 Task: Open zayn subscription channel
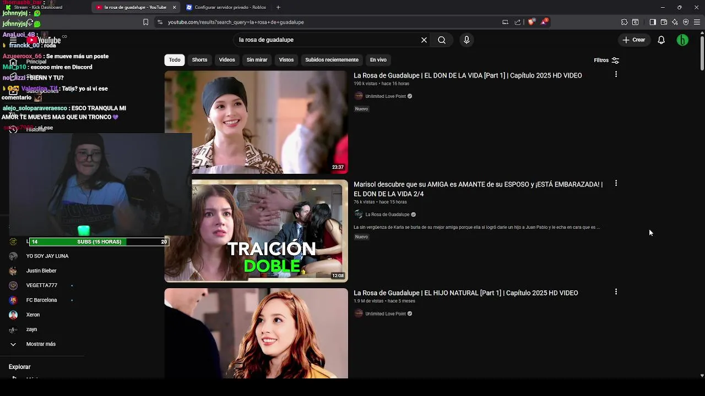point(32,329)
